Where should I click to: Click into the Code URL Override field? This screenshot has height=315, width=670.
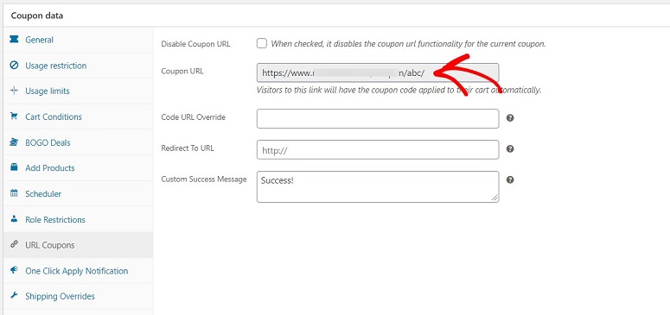pyautogui.click(x=378, y=118)
